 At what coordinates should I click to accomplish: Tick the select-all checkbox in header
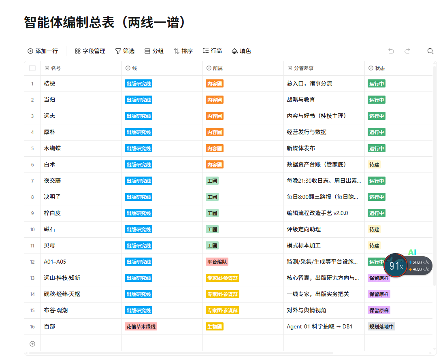coord(32,68)
